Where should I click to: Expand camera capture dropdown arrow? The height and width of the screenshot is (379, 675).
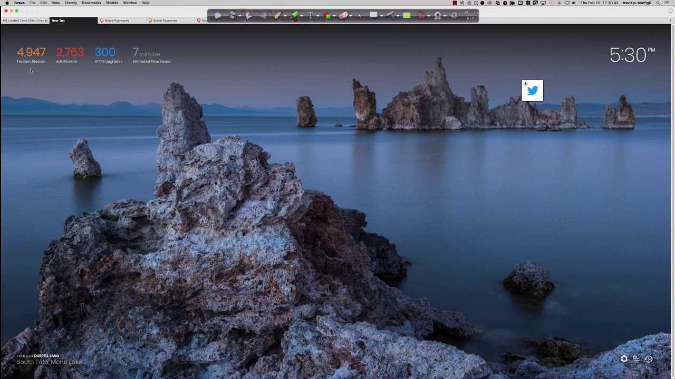240,16
